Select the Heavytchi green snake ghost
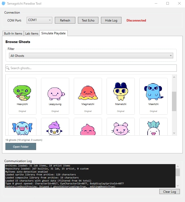 point(22,96)
